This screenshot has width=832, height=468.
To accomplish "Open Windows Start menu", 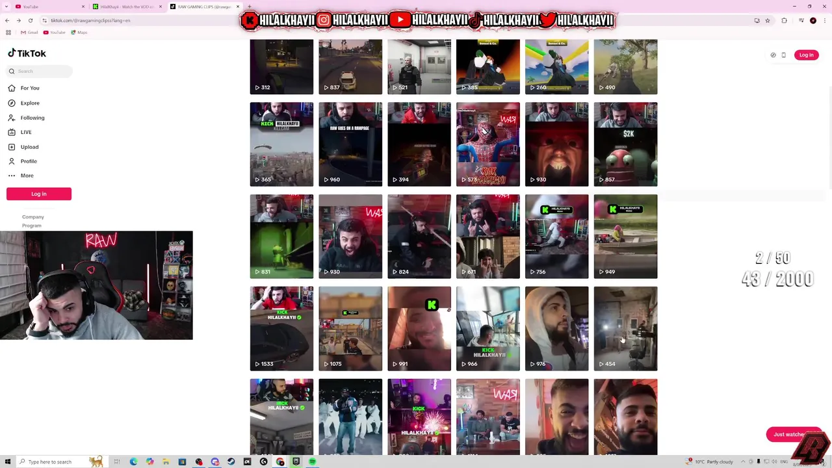I will (x=8, y=461).
